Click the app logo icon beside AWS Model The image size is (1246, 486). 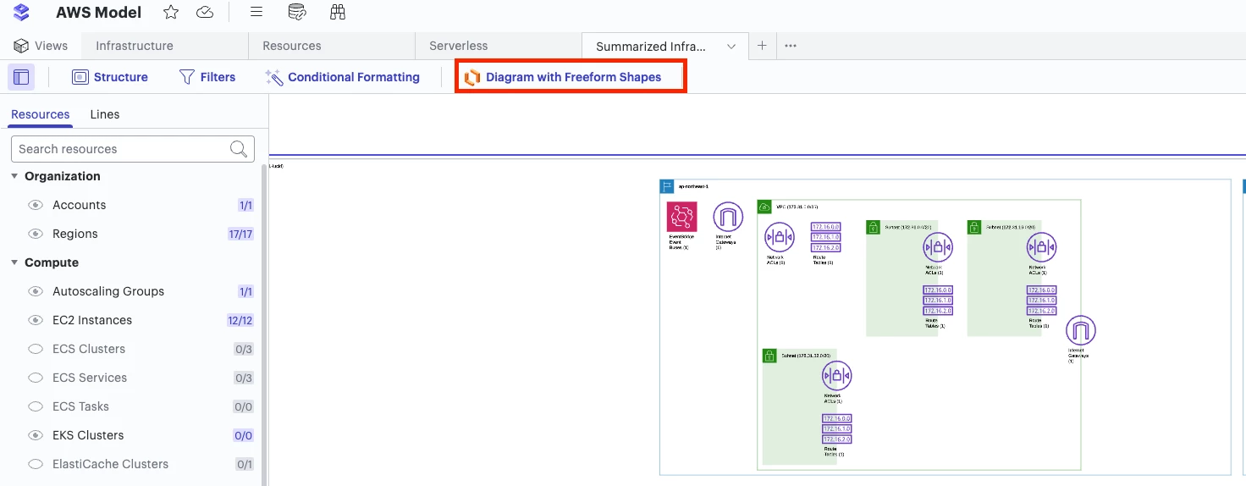[x=21, y=12]
